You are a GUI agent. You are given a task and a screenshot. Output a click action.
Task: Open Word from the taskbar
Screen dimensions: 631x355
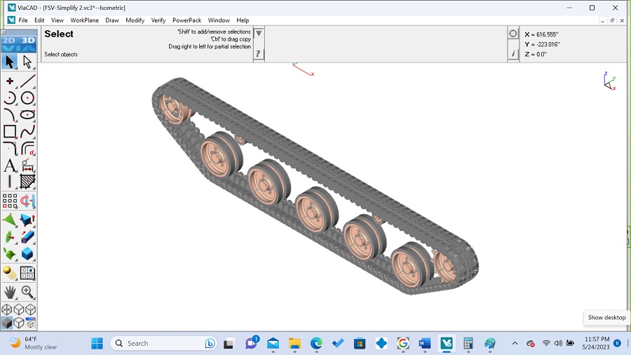pyautogui.click(x=425, y=343)
